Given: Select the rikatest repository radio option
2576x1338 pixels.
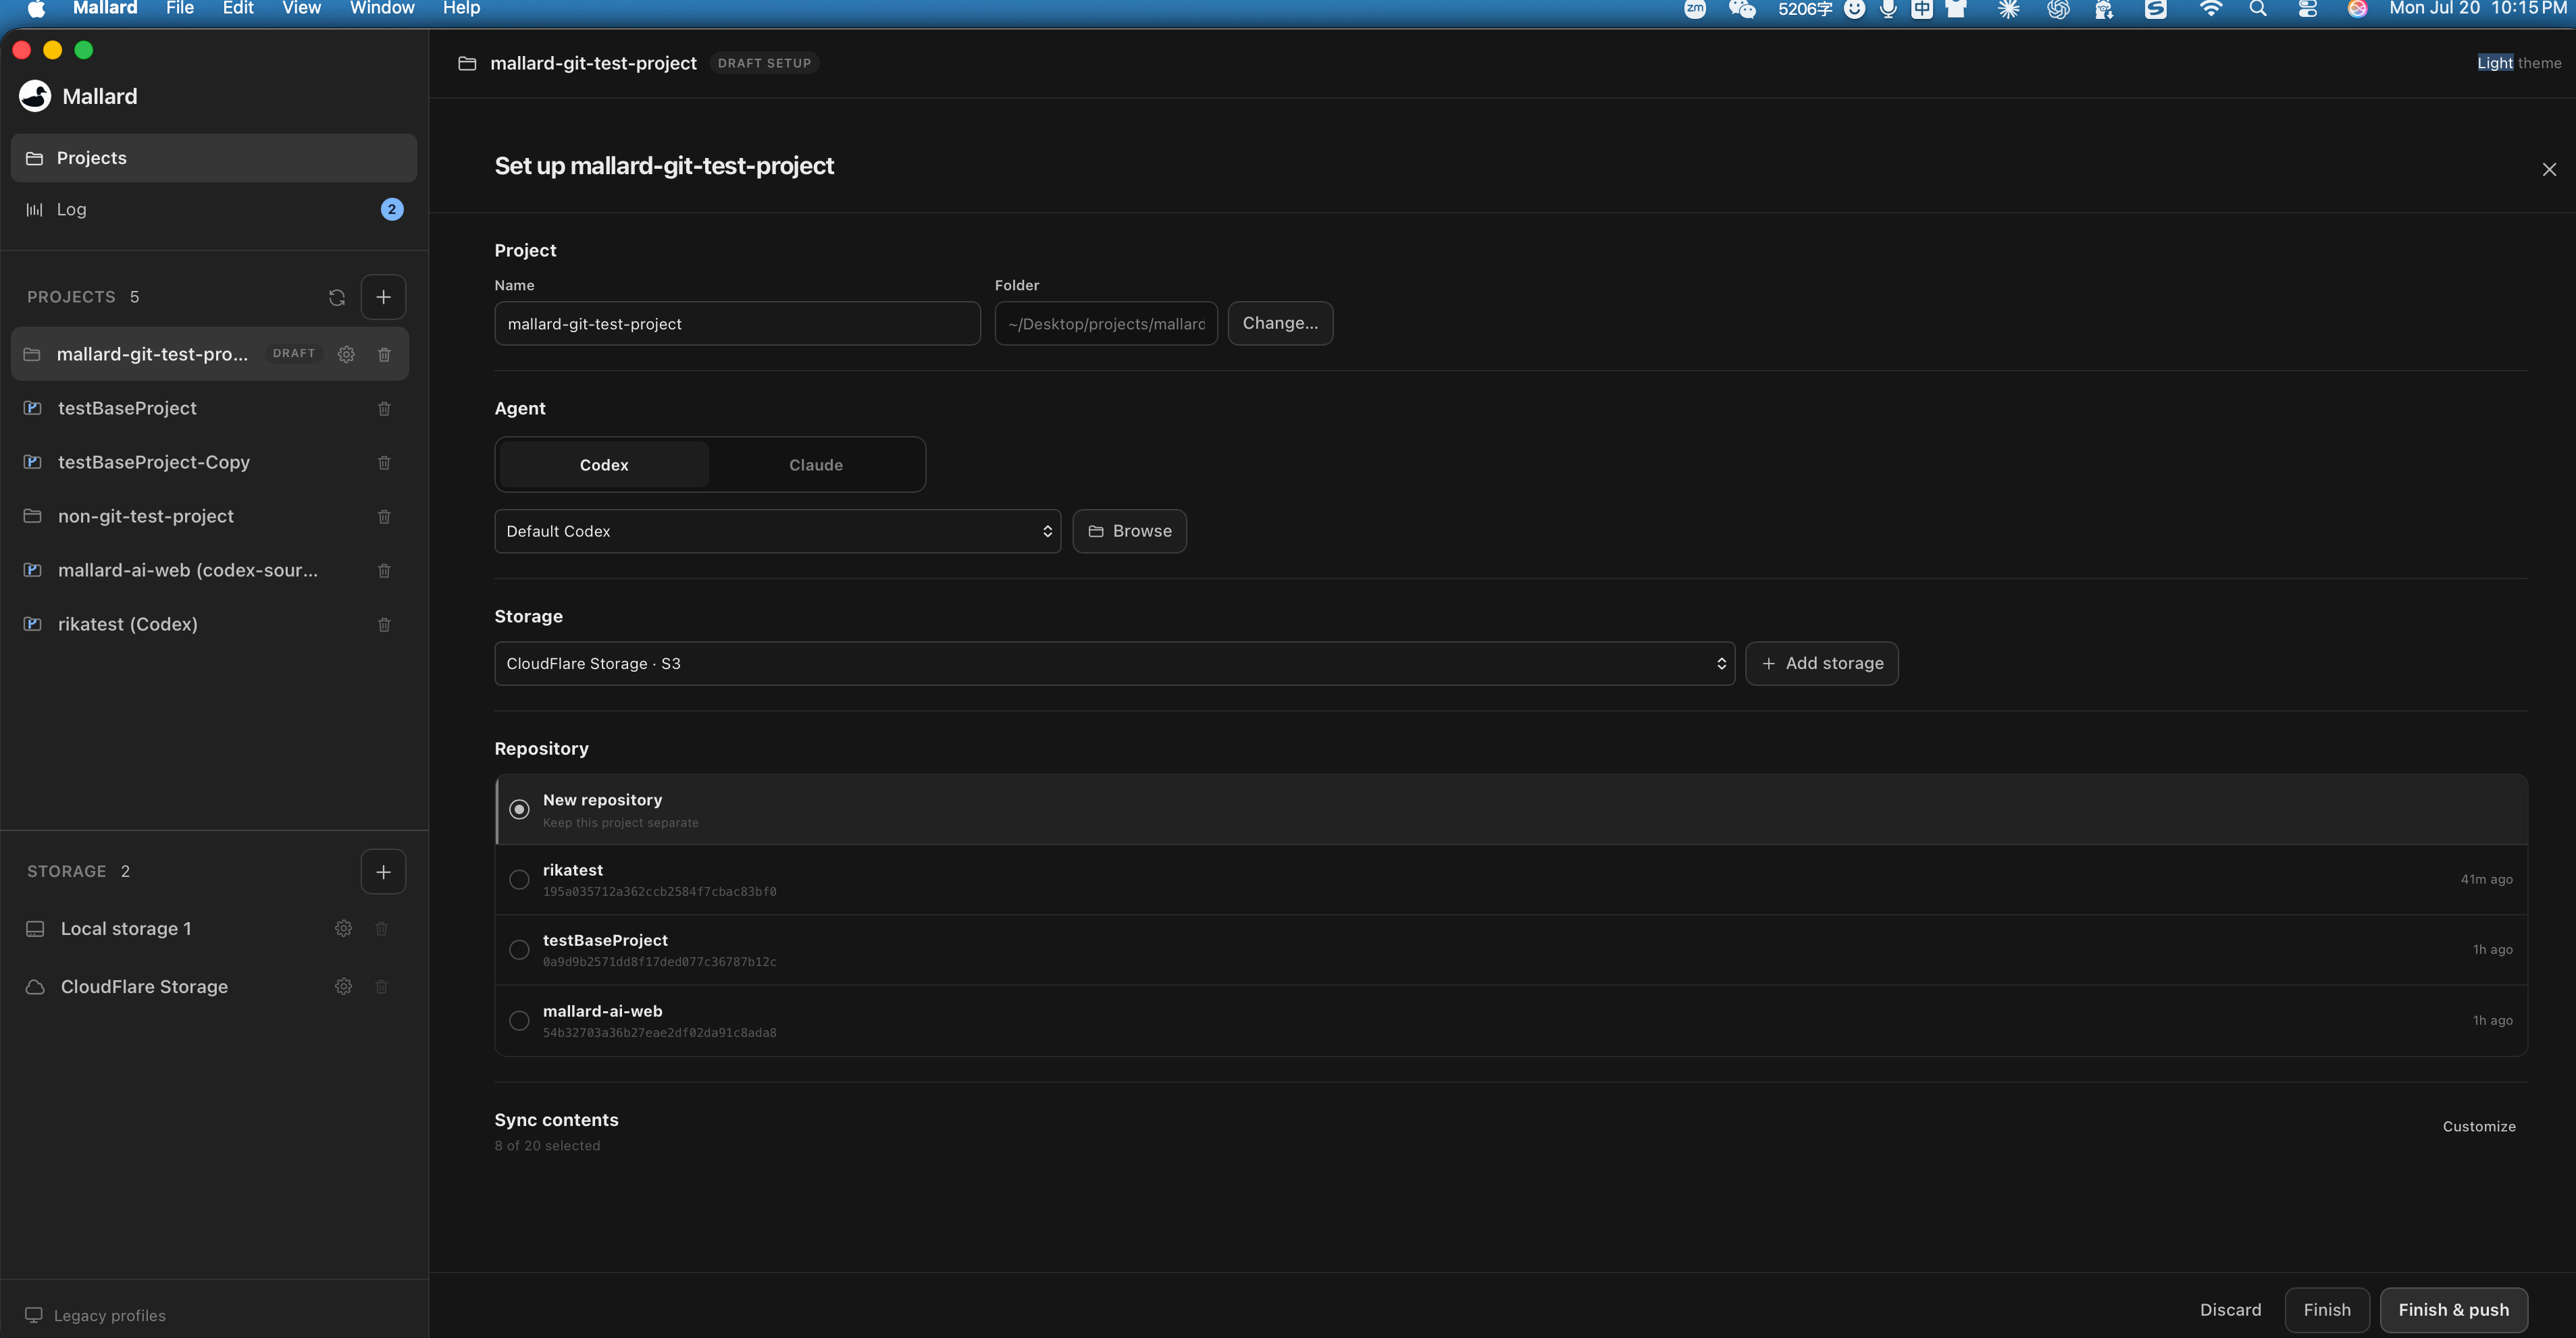Looking at the screenshot, I should click(x=519, y=880).
